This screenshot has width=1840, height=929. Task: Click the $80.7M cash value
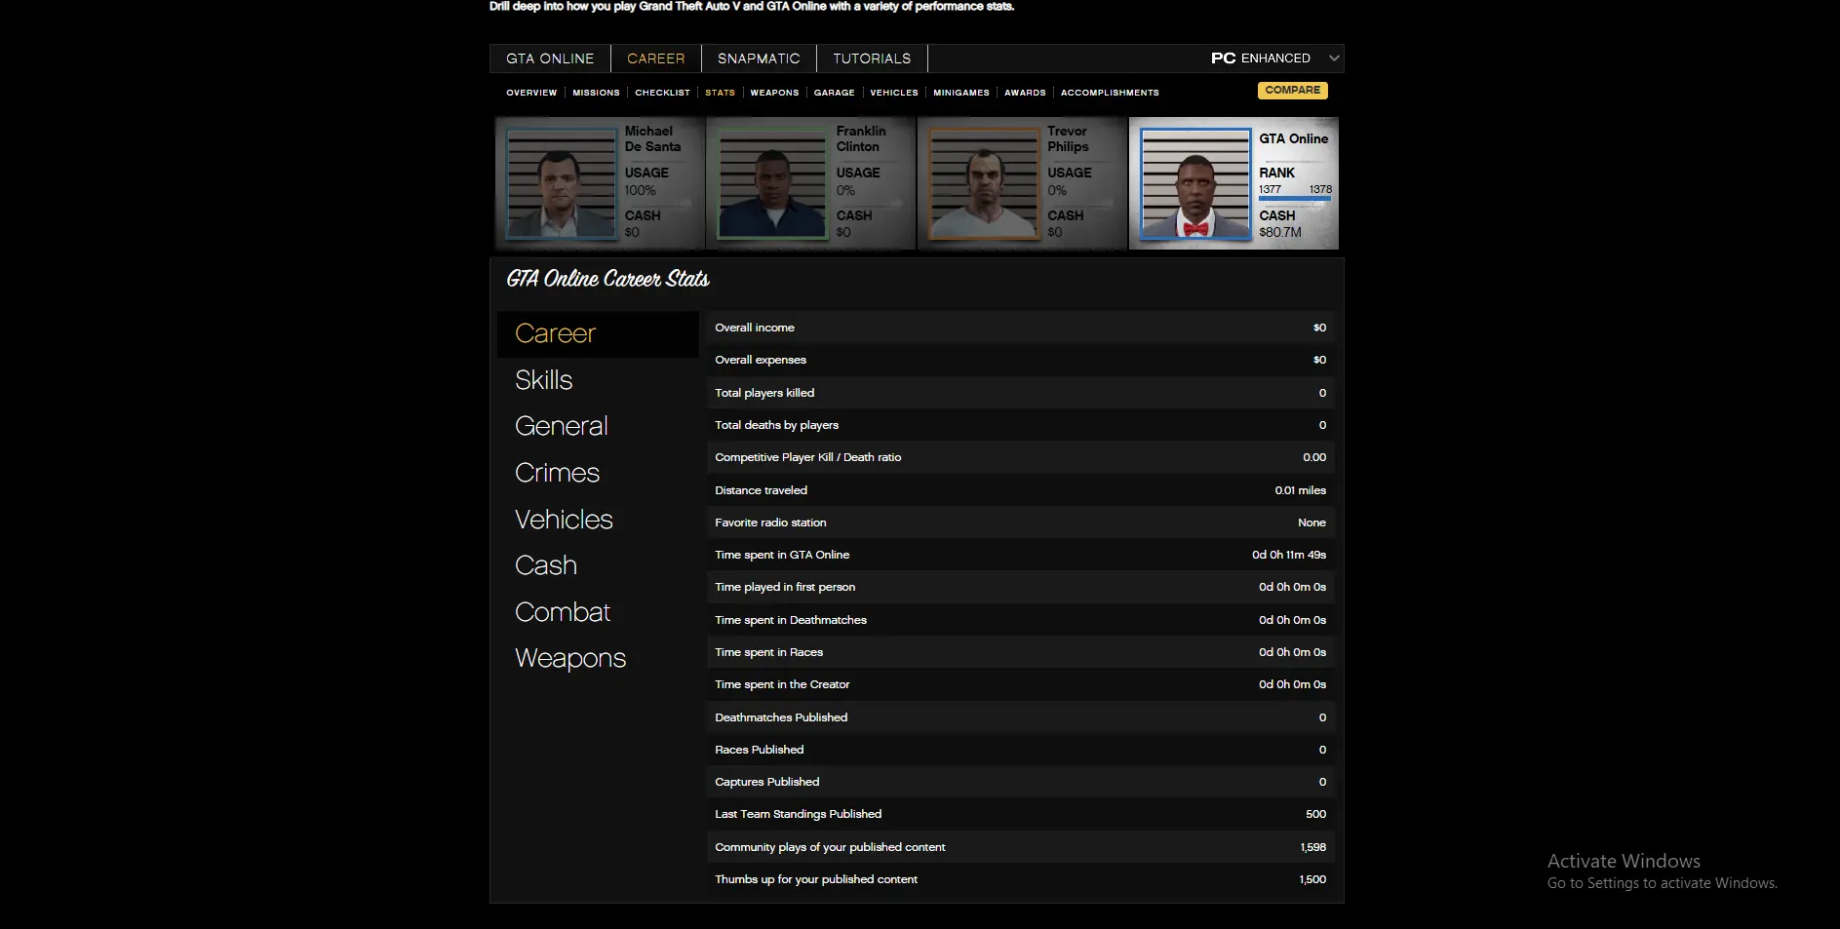(1280, 233)
